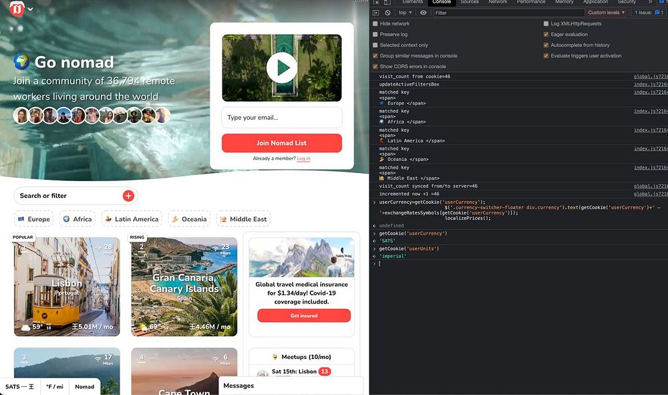This screenshot has width=668, height=395.
Task: Clear the console with the ban icon
Action: 387,13
